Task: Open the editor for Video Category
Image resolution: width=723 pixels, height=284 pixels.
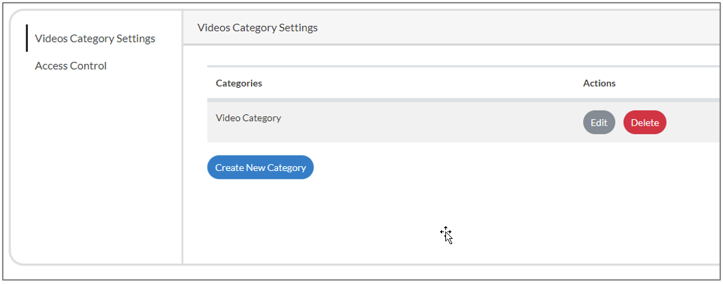Action: click(599, 122)
